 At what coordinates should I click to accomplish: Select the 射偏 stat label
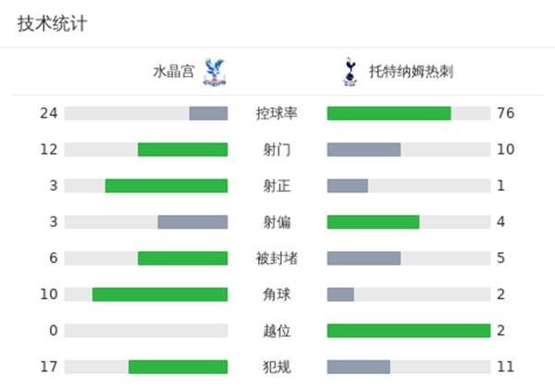point(277,222)
